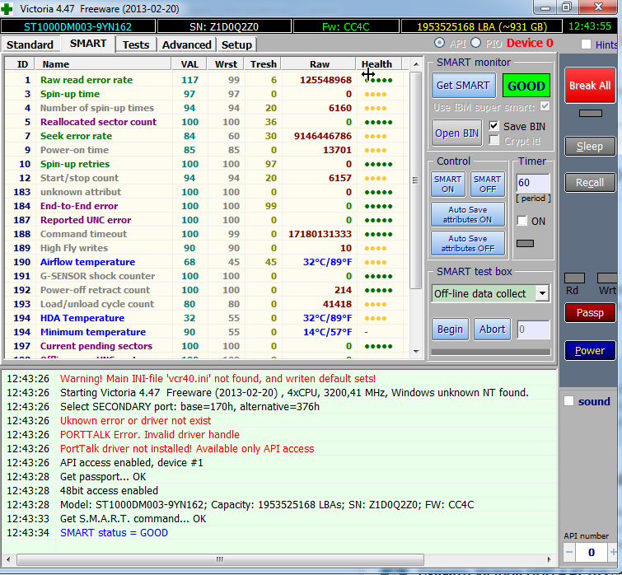Click Abort in SMART test box
Viewport: 622px width, 575px height.
492,330
